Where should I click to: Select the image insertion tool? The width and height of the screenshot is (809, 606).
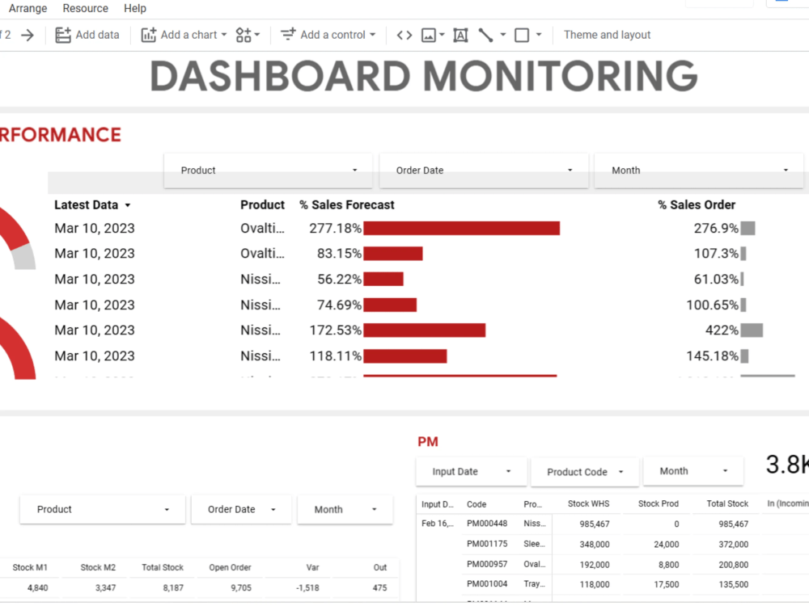pyautogui.click(x=429, y=35)
